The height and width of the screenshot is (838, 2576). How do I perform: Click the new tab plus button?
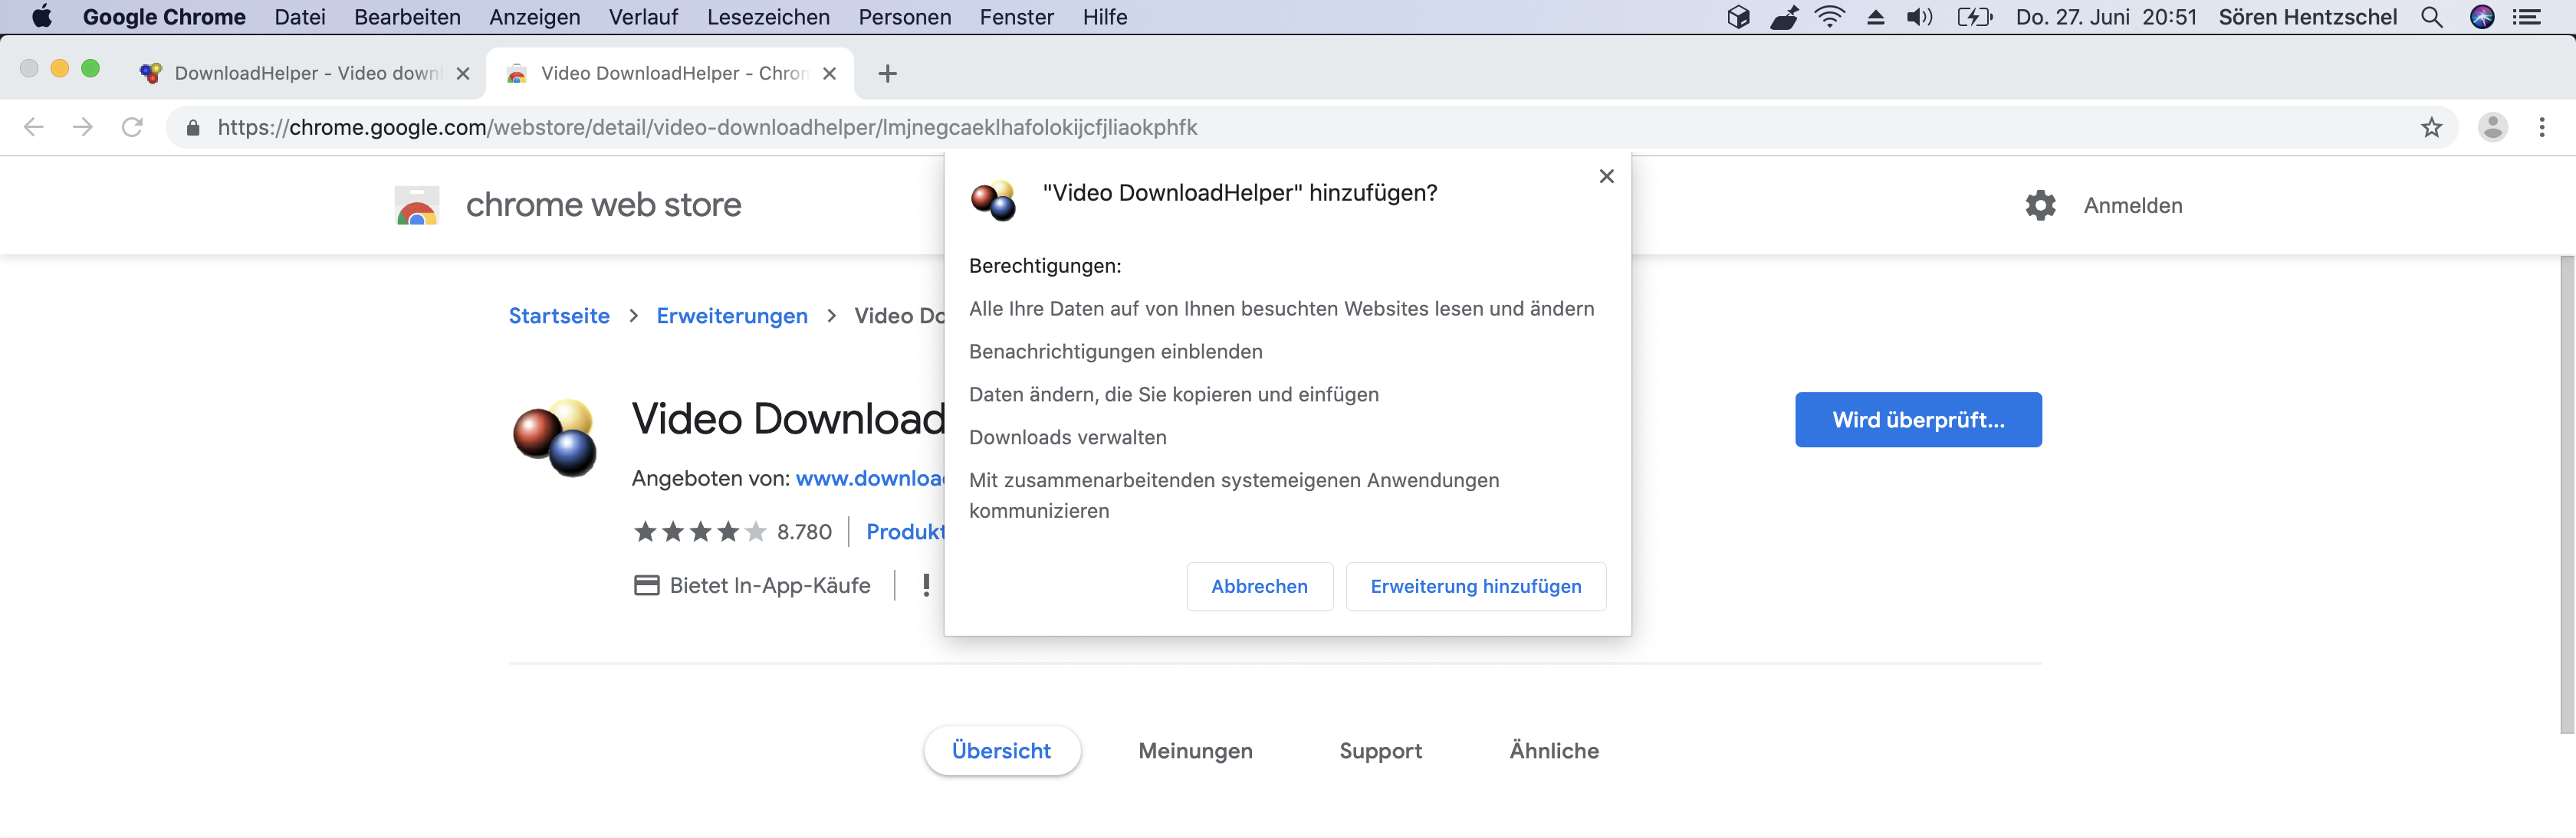coord(887,74)
